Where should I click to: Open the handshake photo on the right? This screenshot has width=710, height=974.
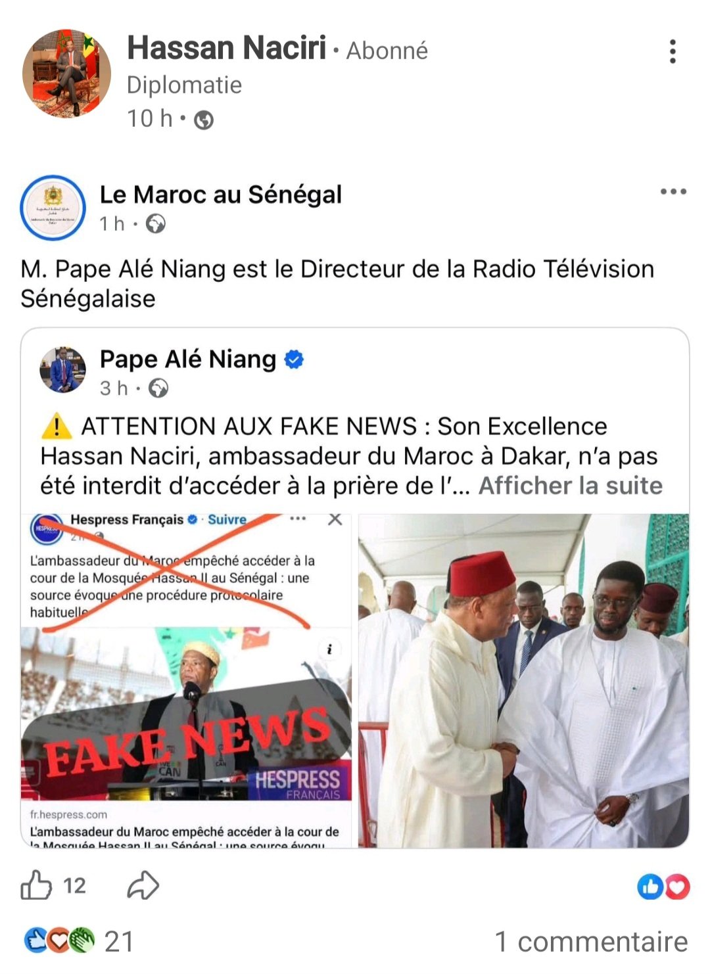[523, 681]
